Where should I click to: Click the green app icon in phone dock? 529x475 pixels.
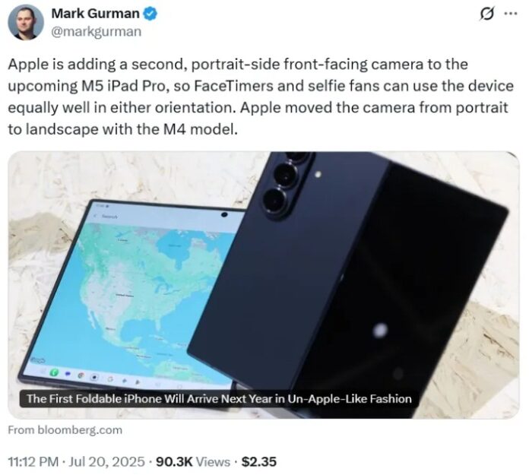tap(54, 372)
